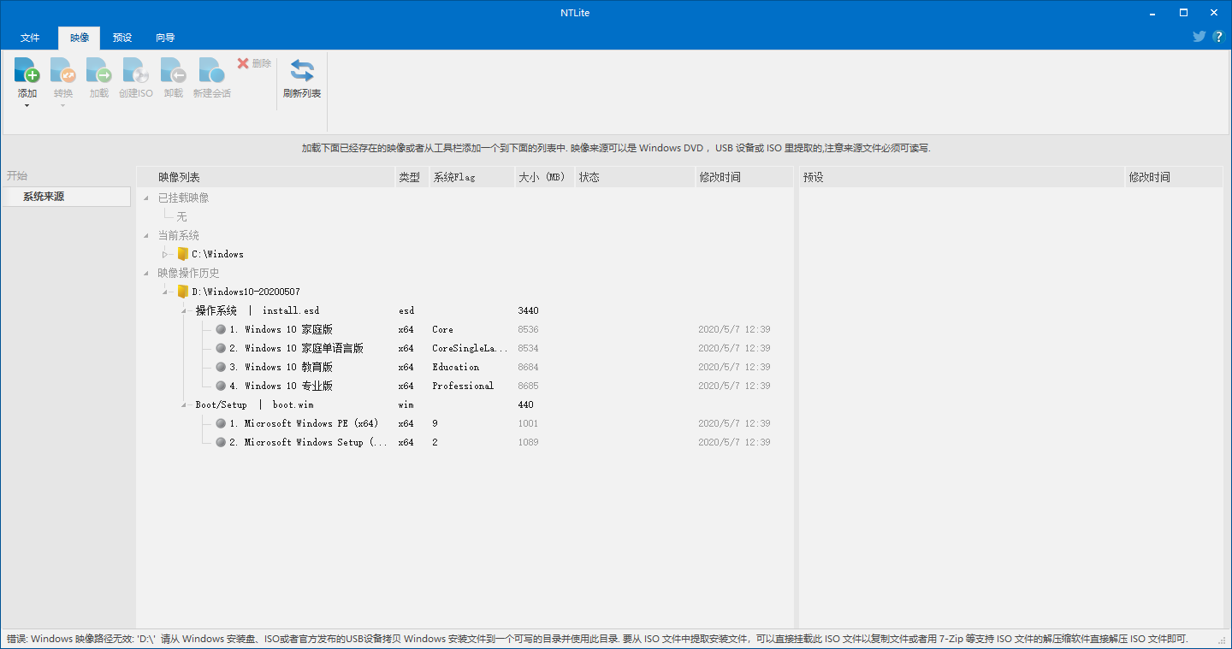Switch to the 向导 tab
1232x649 pixels.
click(x=165, y=38)
